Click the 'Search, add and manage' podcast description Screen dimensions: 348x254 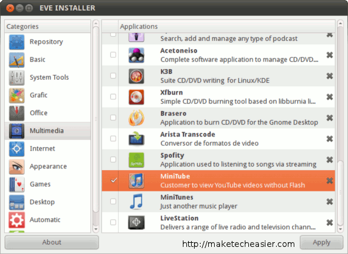tap(229, 38)
